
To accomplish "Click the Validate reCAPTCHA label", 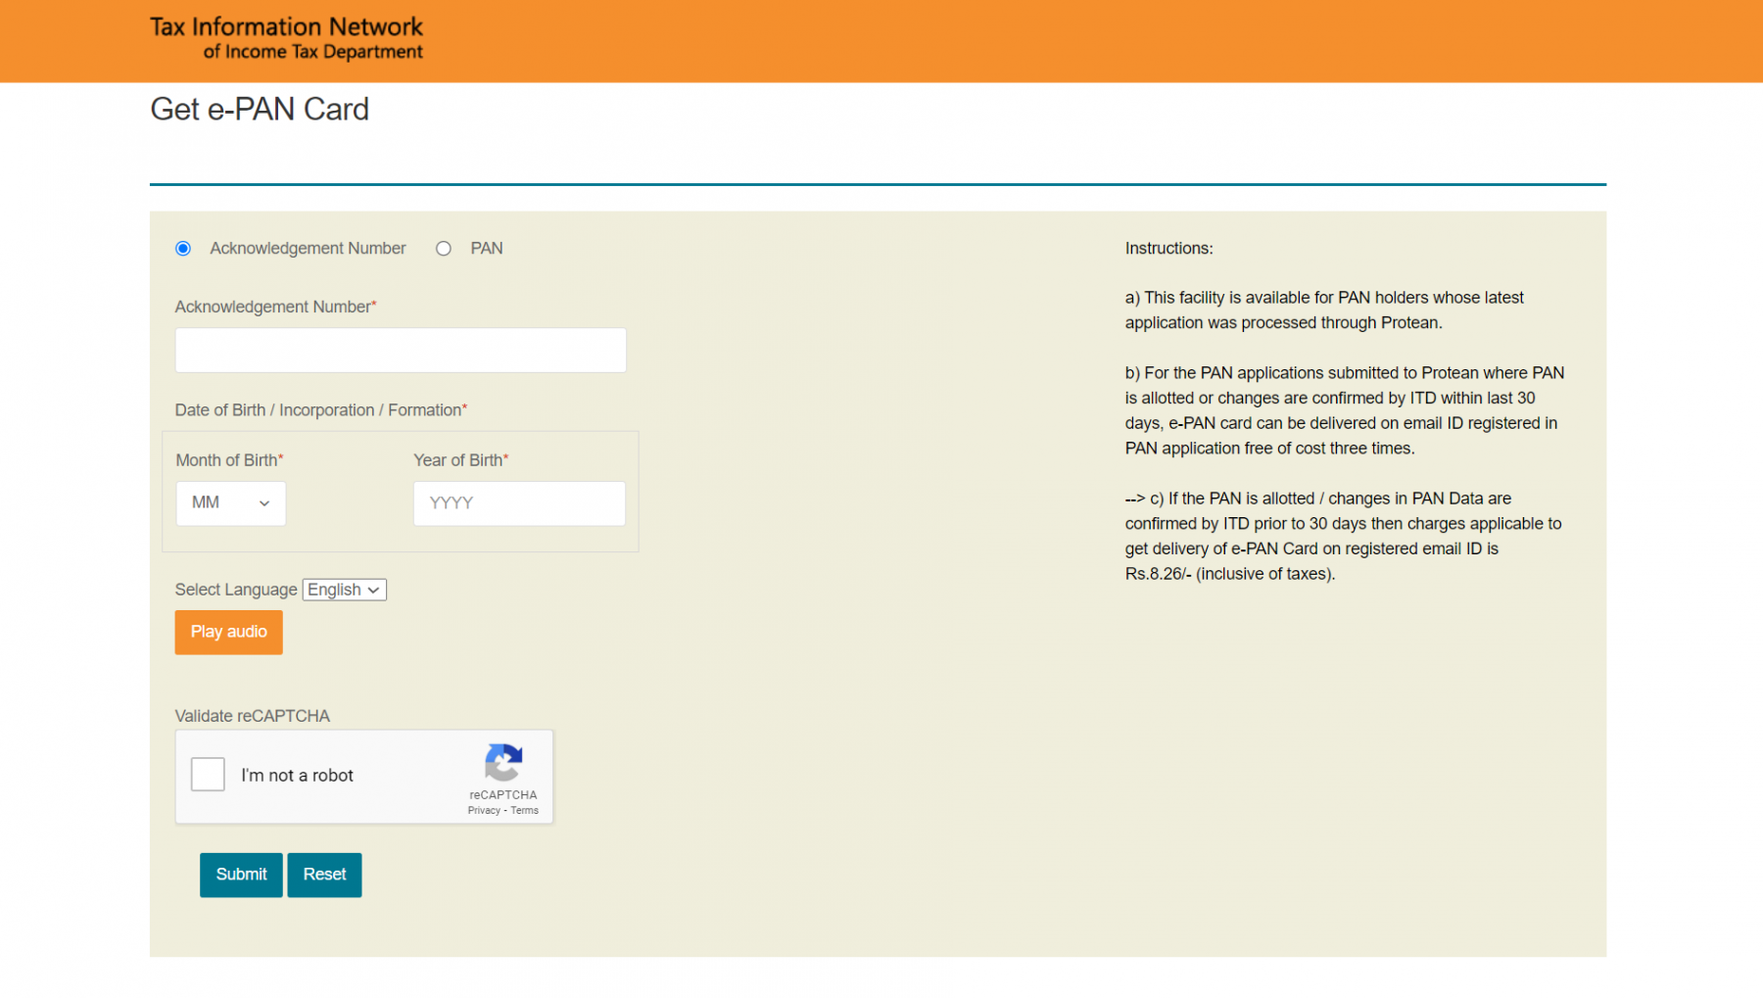I will tap(252, 716).
